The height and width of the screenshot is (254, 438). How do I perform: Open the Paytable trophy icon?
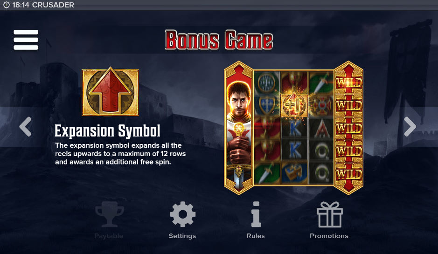coord(109,214)
